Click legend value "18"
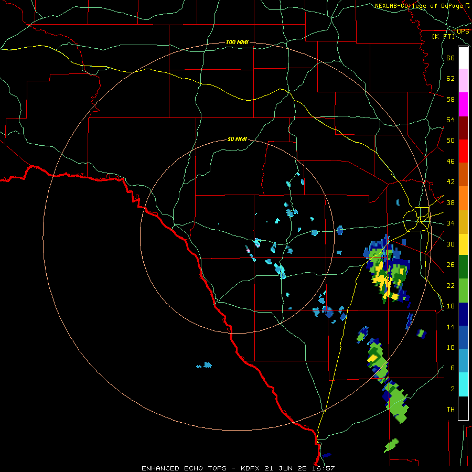This screenshot has height=472, width=472. coord(450,306)
